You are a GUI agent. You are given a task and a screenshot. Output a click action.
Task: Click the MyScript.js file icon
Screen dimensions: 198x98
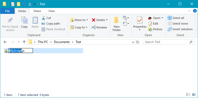[x=6, y=51]
